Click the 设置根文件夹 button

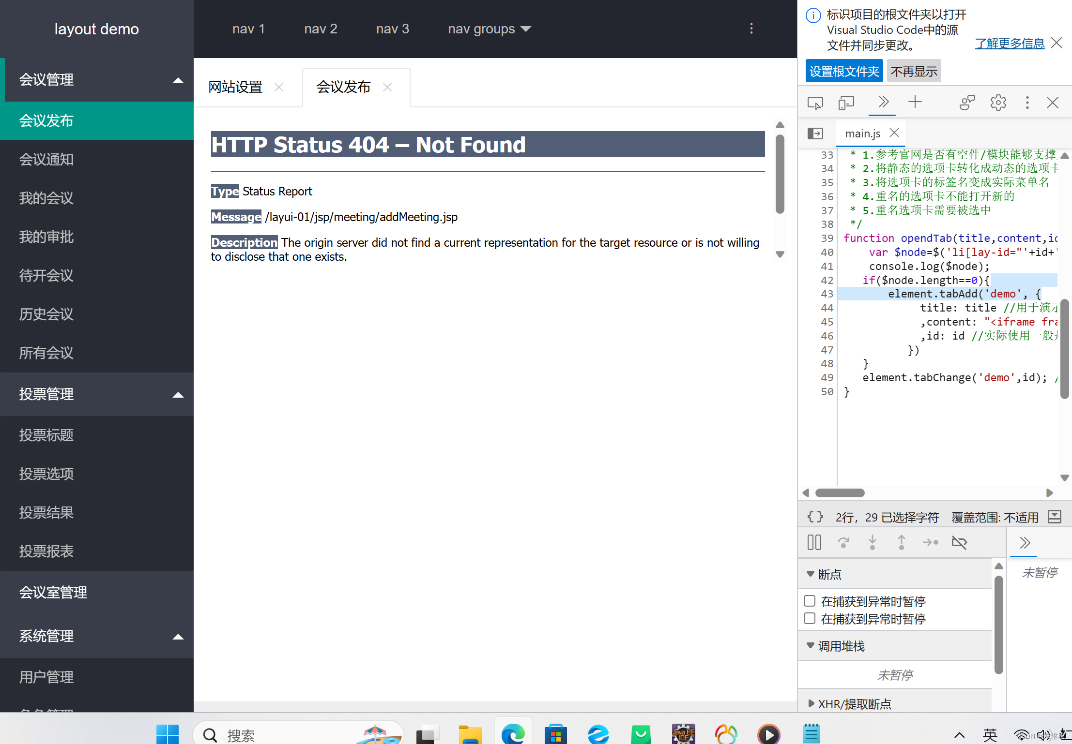(x=843, y=71)
